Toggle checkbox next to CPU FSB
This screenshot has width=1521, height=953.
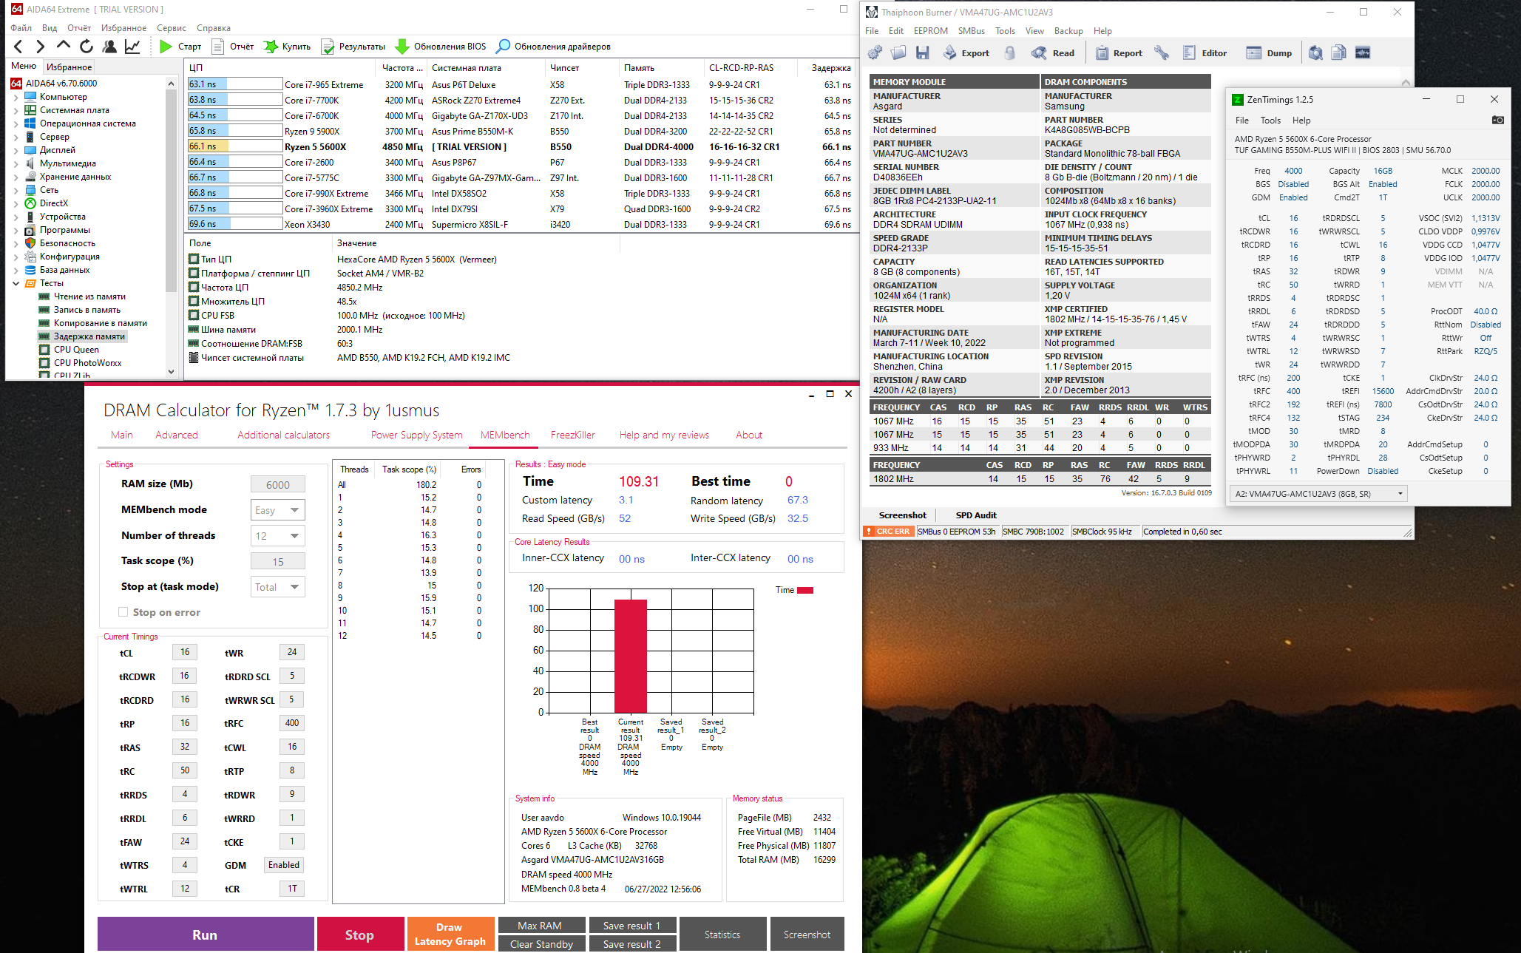pos(194,316)
